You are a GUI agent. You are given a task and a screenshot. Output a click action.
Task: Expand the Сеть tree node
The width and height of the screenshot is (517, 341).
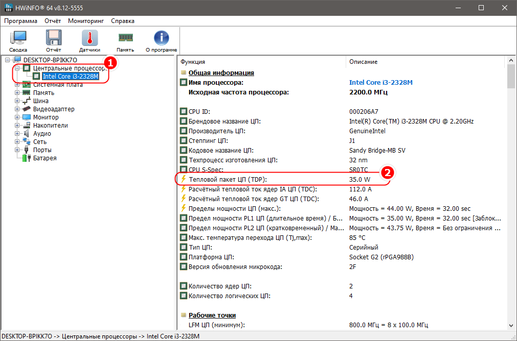pos(17,142)
